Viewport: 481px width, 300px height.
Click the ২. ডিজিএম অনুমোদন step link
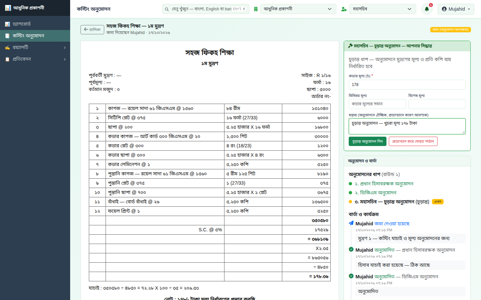[x=375, y=193]
